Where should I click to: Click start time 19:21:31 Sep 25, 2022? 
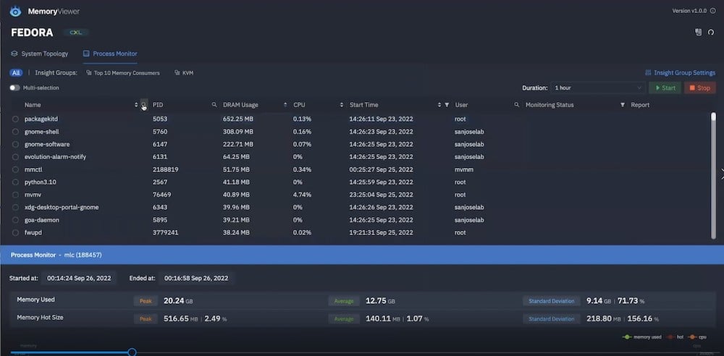(382, 233)
